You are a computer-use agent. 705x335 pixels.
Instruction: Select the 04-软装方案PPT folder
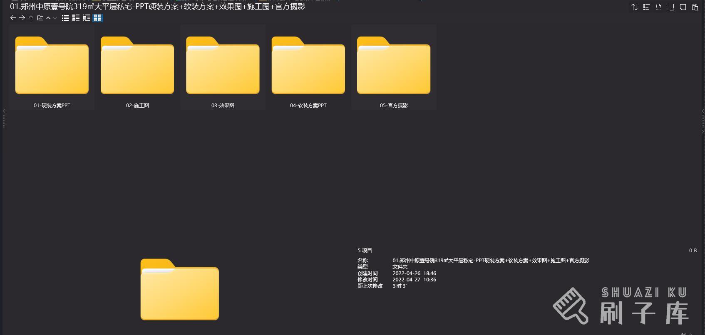308,67
